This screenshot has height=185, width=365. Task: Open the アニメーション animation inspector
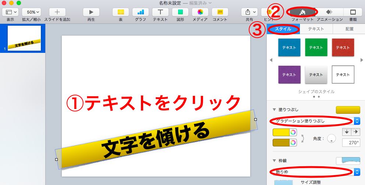point(329,12)
